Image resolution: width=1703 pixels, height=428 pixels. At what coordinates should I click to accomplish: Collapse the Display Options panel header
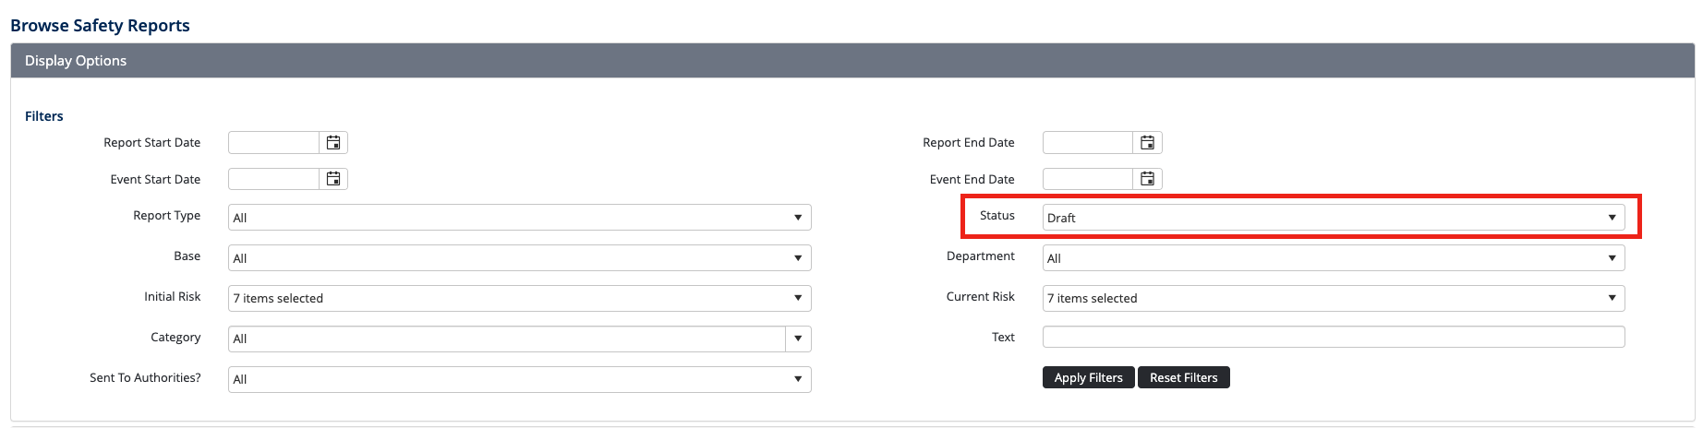[851, 61]
